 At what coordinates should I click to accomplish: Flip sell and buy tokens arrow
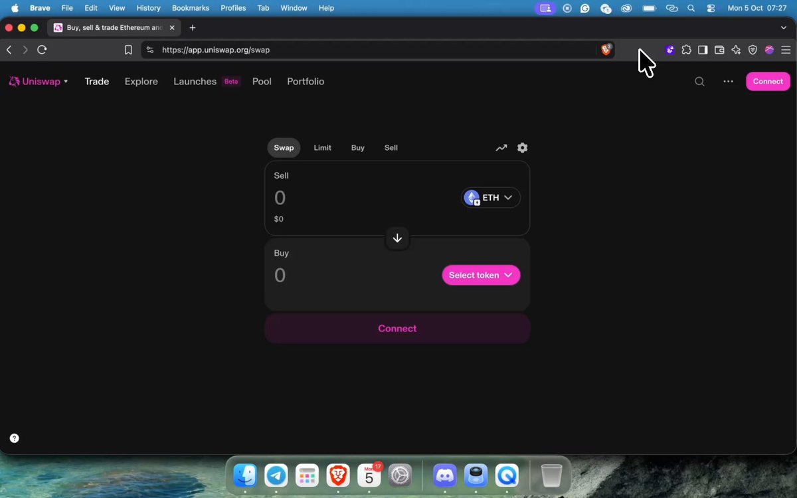pos(397,238)
